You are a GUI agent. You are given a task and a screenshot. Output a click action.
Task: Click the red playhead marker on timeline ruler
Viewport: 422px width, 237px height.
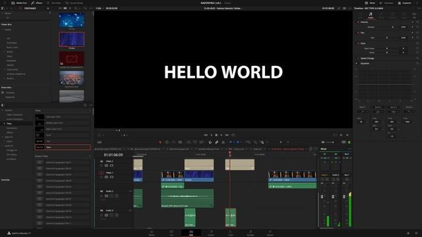(x=230, y=153)
